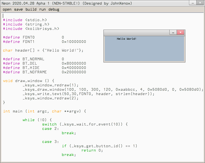This screenshot has height=163, width=205.
Task: Click the char header[] declaration line
Action: click(x=43, y=51)
